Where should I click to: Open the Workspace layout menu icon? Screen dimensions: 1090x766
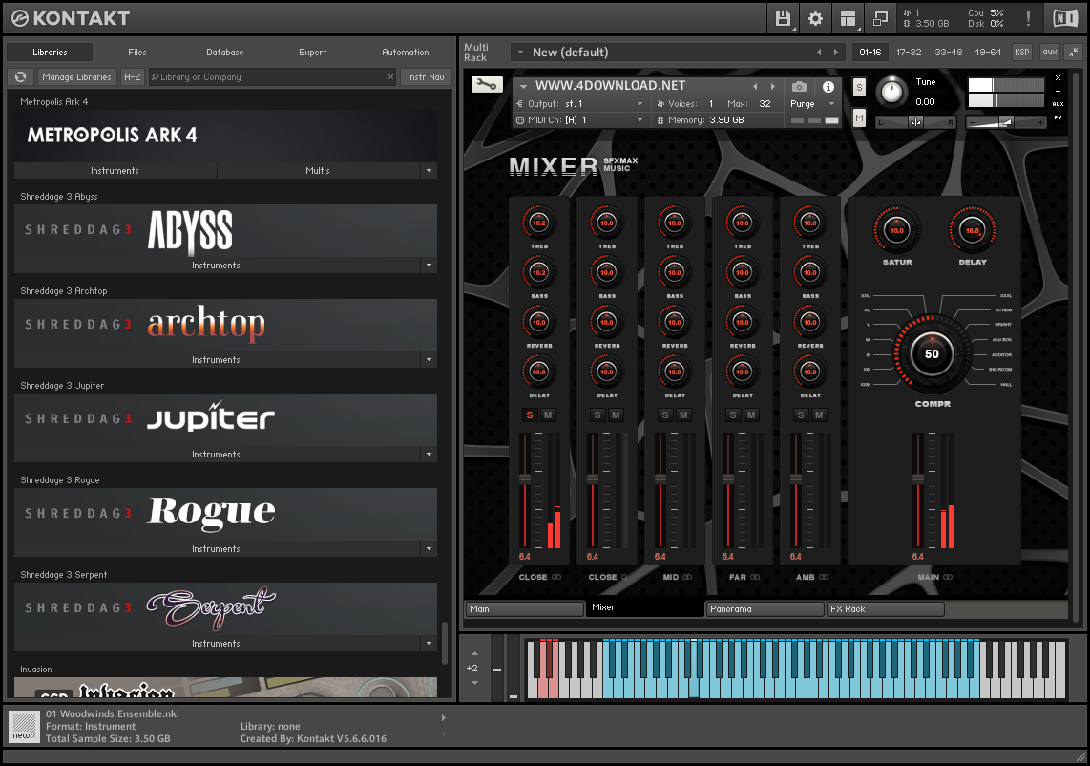pyautogui.click(x=849, y=19)
